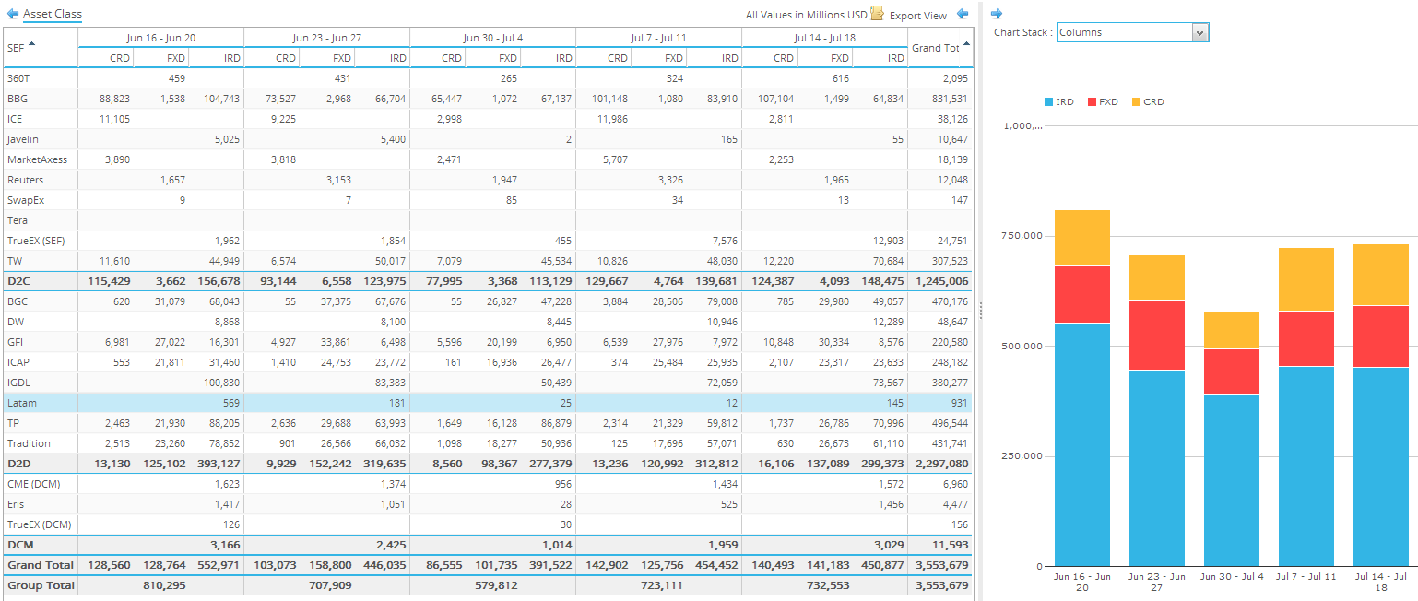Click Group Total value 707,909
1418x601 pixels.
tap(330, 585)
